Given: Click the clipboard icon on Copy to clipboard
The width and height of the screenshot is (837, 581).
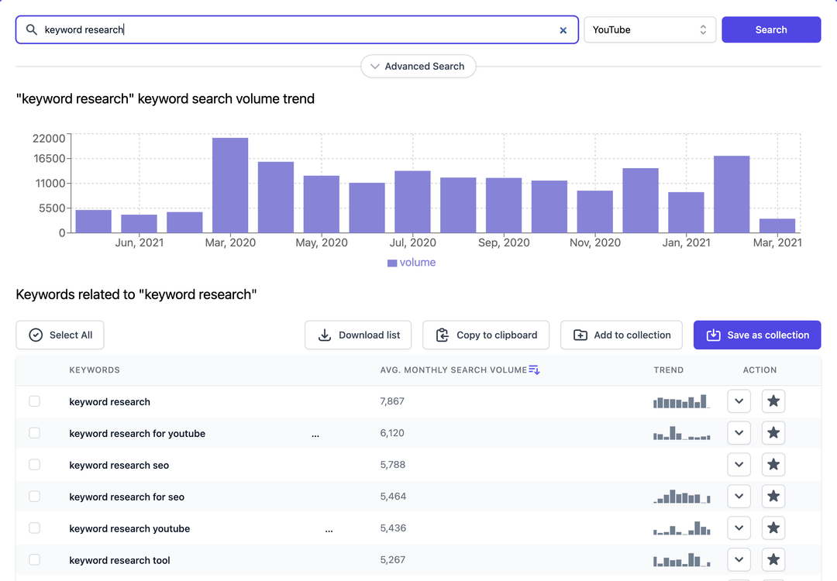Looking at the screenshot, I should point(441,335).
